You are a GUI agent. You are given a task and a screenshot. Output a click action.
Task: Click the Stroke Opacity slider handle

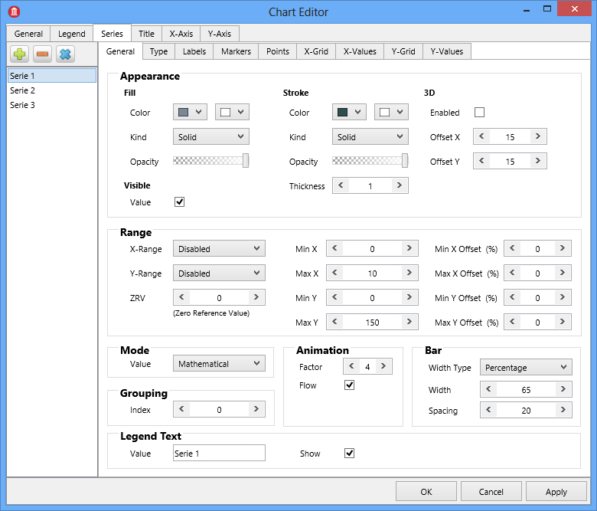(x=405, y=160)
